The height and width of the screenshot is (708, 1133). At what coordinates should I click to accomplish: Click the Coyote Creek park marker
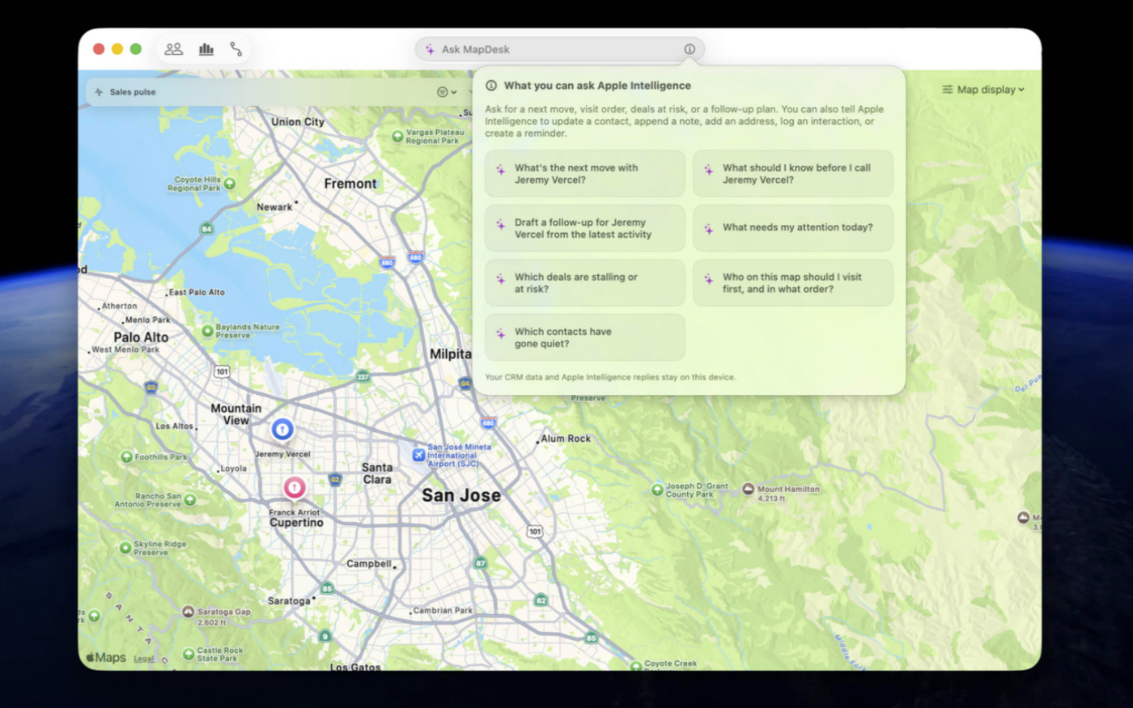[636, 666]
